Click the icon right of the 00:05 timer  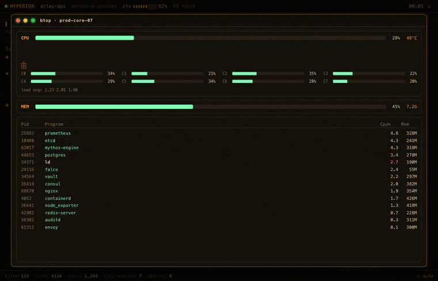pyautogui.click(x=429, y=6)
